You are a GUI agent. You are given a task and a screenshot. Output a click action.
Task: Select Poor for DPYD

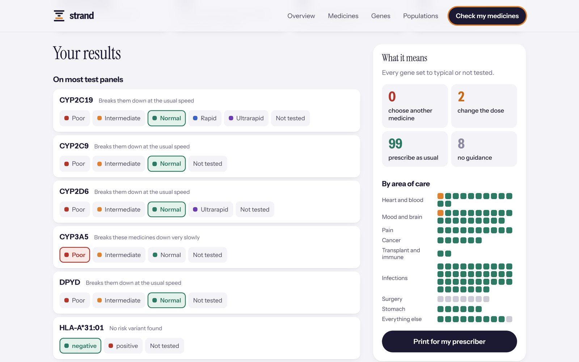75,300
